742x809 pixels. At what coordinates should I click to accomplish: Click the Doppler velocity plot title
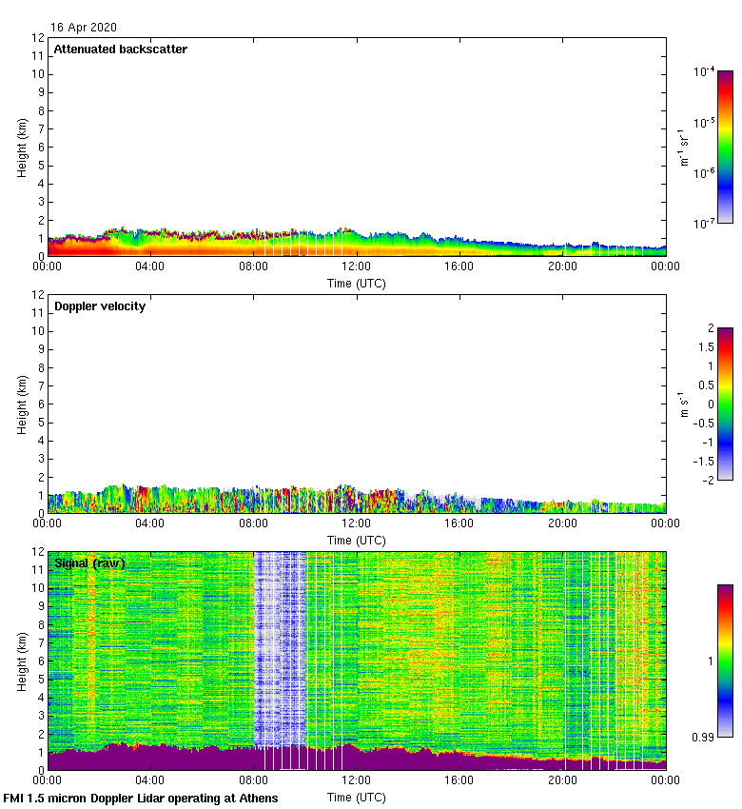click(x=99, y=306)
